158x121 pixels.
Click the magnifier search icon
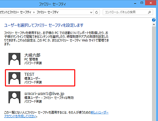(149, 12)
